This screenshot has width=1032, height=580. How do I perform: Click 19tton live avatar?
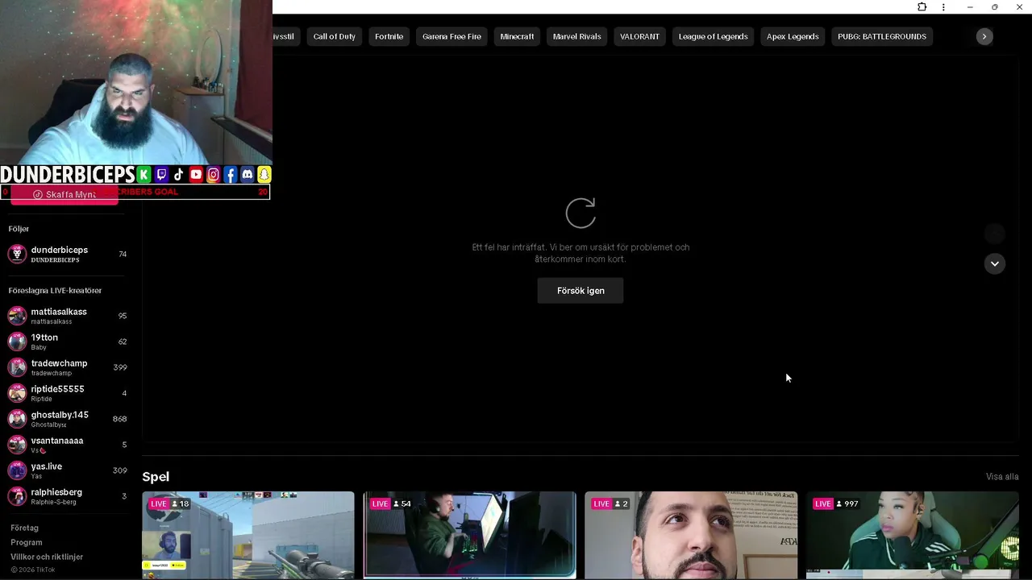[x=17, y=342]
